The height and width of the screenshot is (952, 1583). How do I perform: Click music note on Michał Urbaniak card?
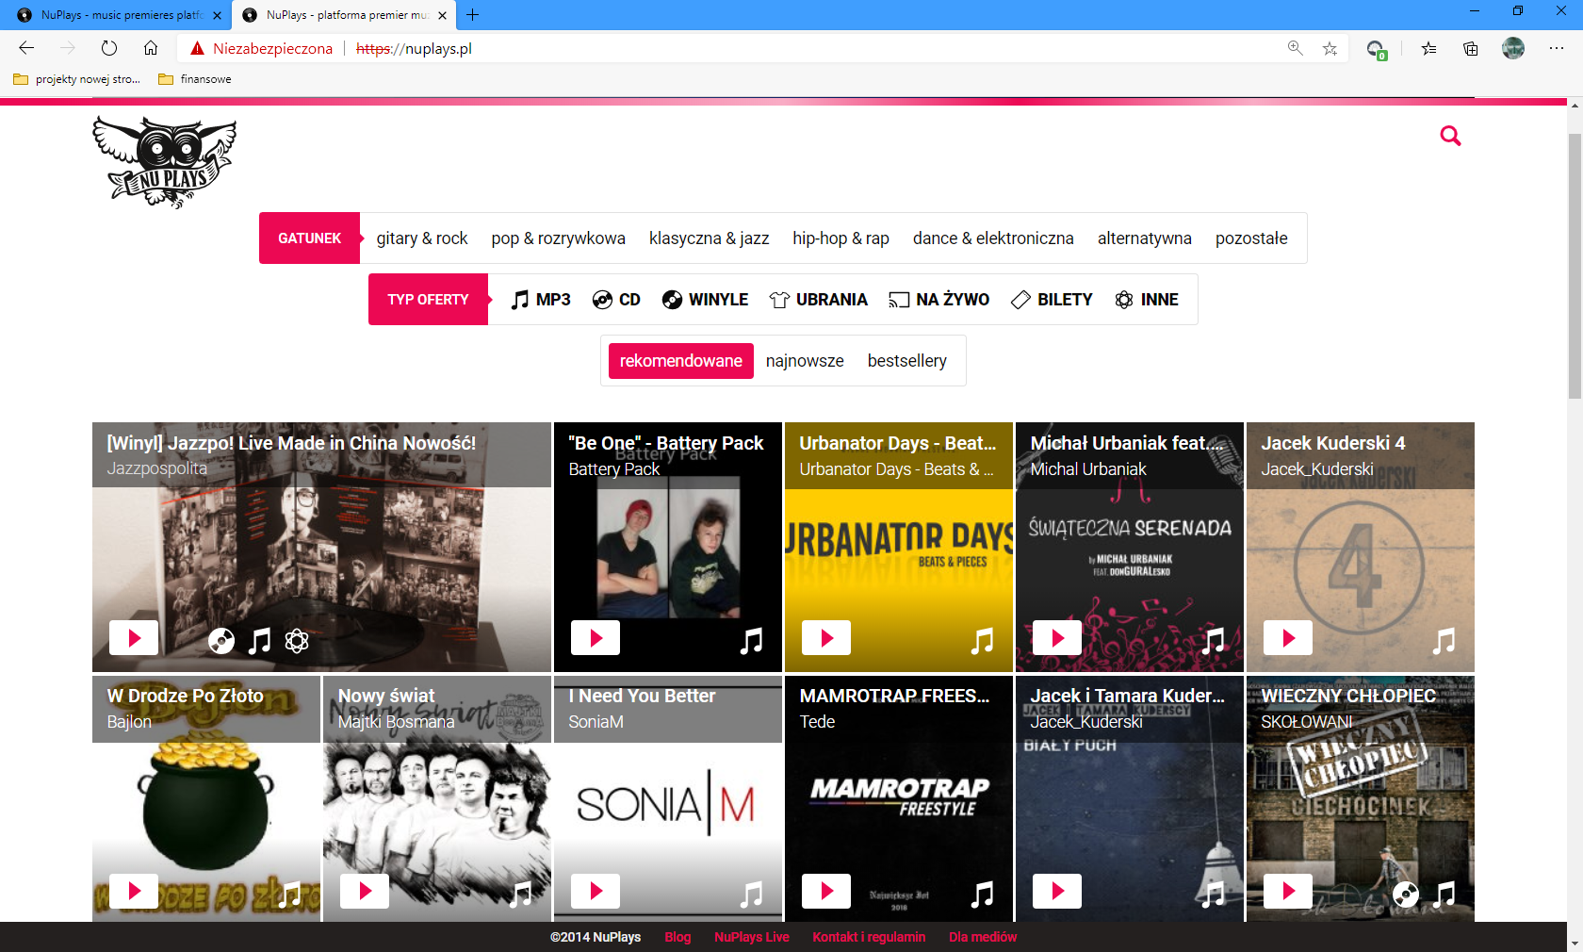pos(1213,641)
